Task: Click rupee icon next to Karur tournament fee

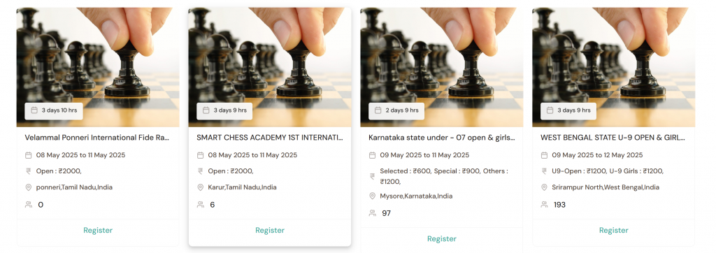Action: click(x=200, y=171)
